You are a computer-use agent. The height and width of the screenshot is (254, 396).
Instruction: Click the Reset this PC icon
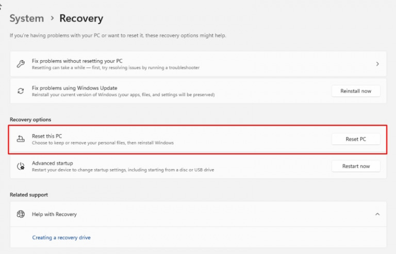pyautogui.click(x=21, y=139)
